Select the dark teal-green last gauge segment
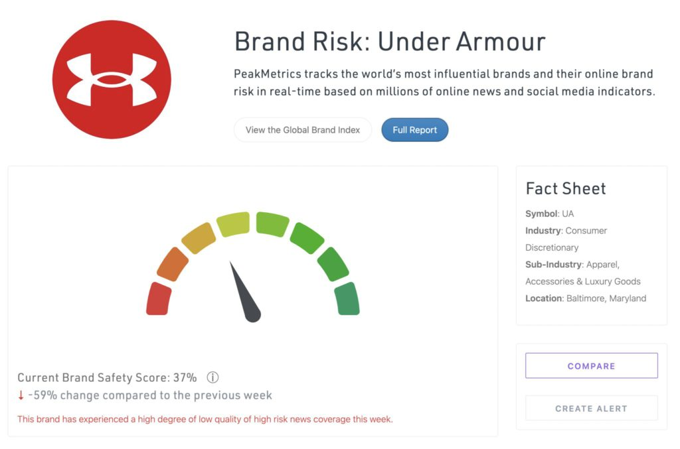The width and height of the screenshot is (680, 449). point(347,298)
